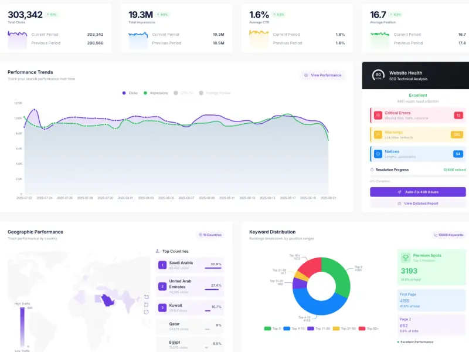Click the Premium Spots trophy icon
Image resolution: width=469 pixels, height=352 pixels.
[x=406, y=258]
